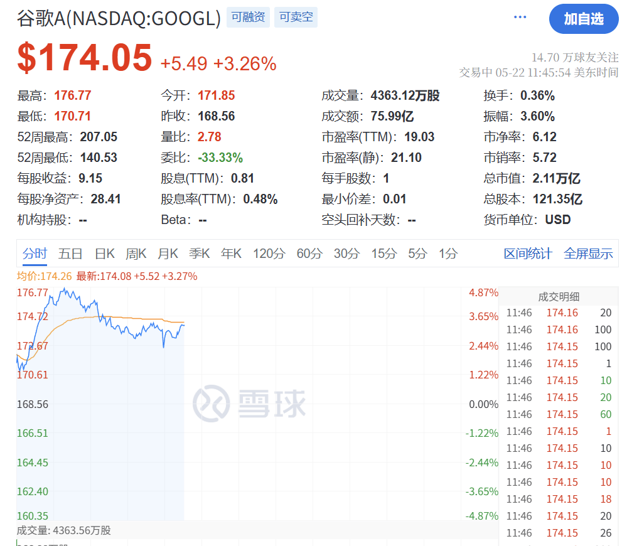Click the 可融资 (marginable) tag
The height and width of the screenshot is (546, 622).
[x=248, y=17]
